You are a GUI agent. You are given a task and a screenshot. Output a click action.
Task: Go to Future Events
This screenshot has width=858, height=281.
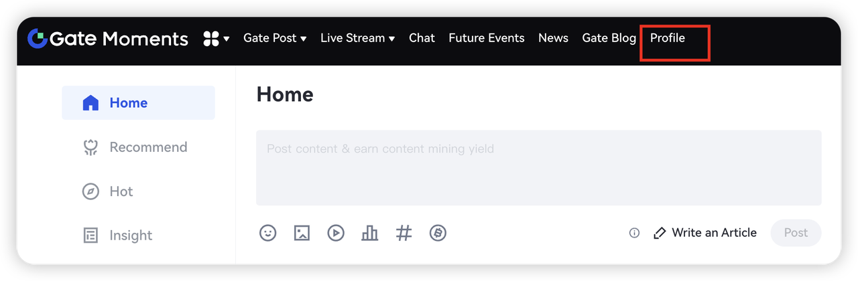click(486, 38)
